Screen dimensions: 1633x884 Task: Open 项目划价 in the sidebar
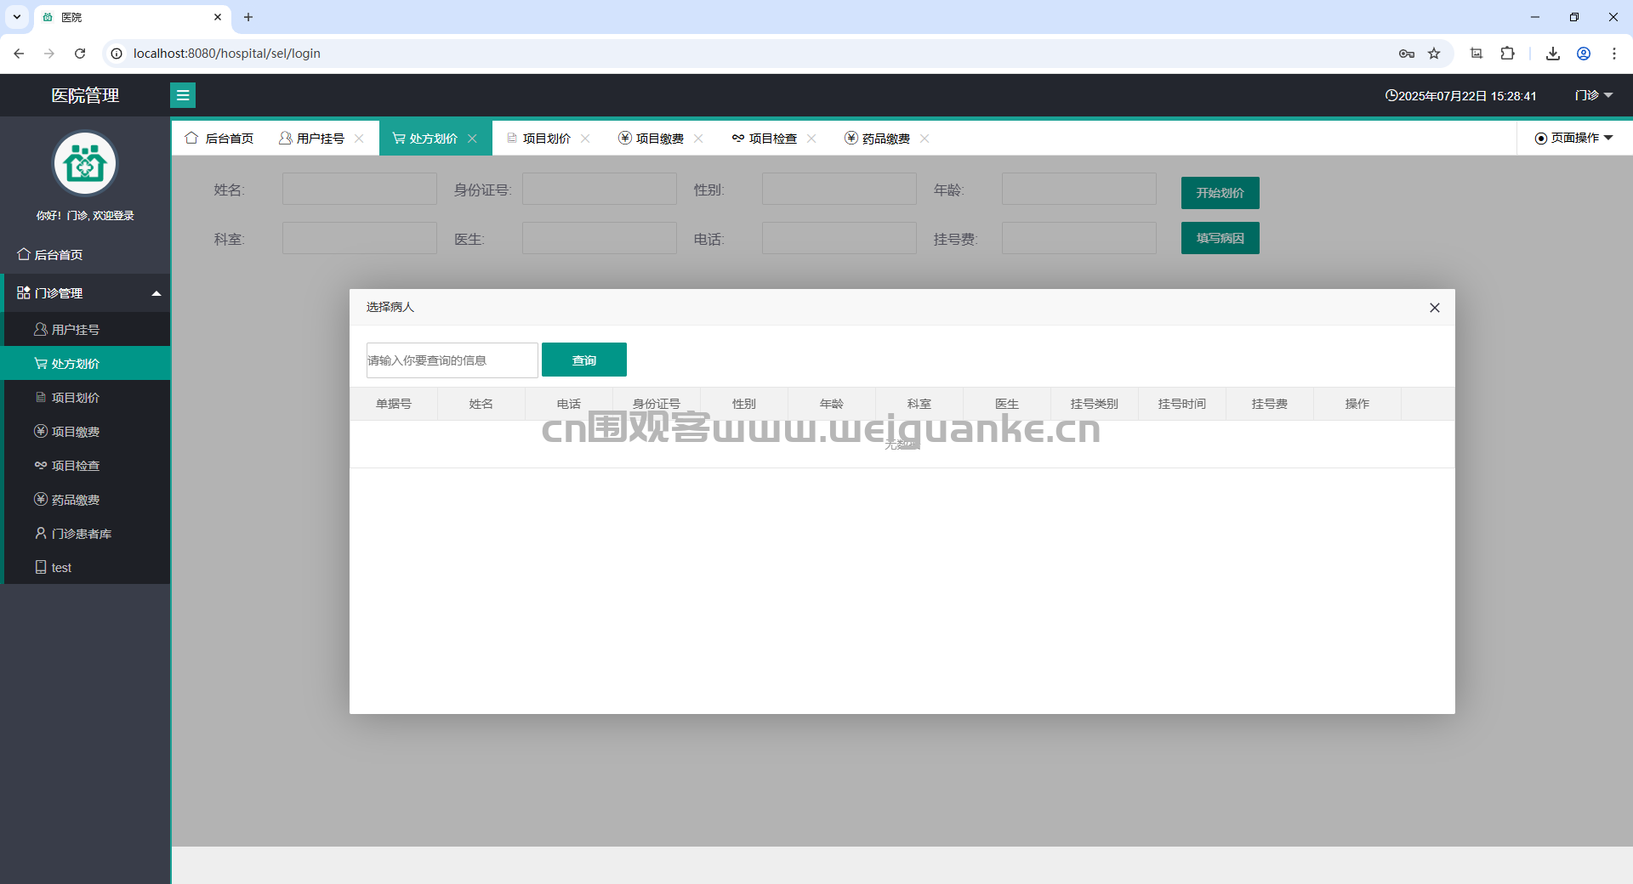(85, 398)
